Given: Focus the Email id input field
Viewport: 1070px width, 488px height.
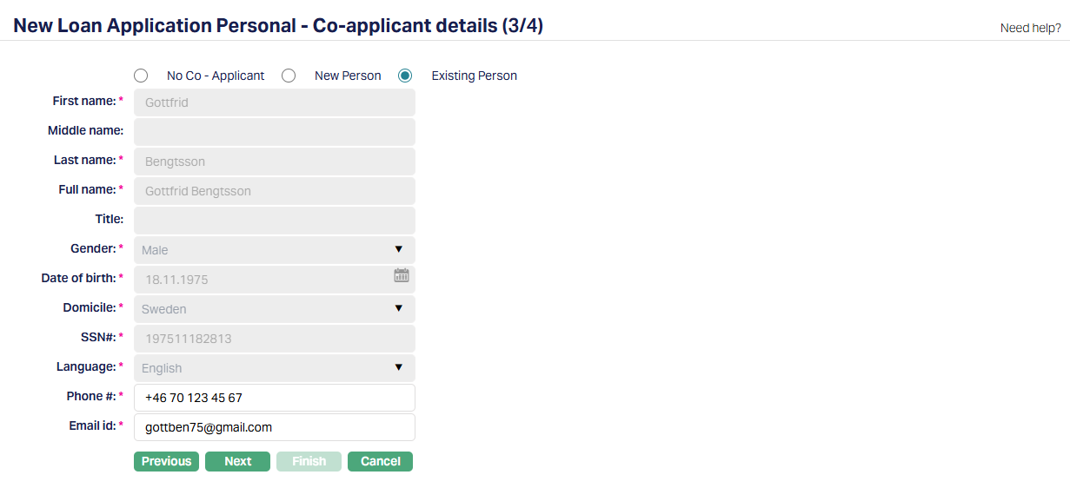Looking at the screenshot, I should point(275,427).
